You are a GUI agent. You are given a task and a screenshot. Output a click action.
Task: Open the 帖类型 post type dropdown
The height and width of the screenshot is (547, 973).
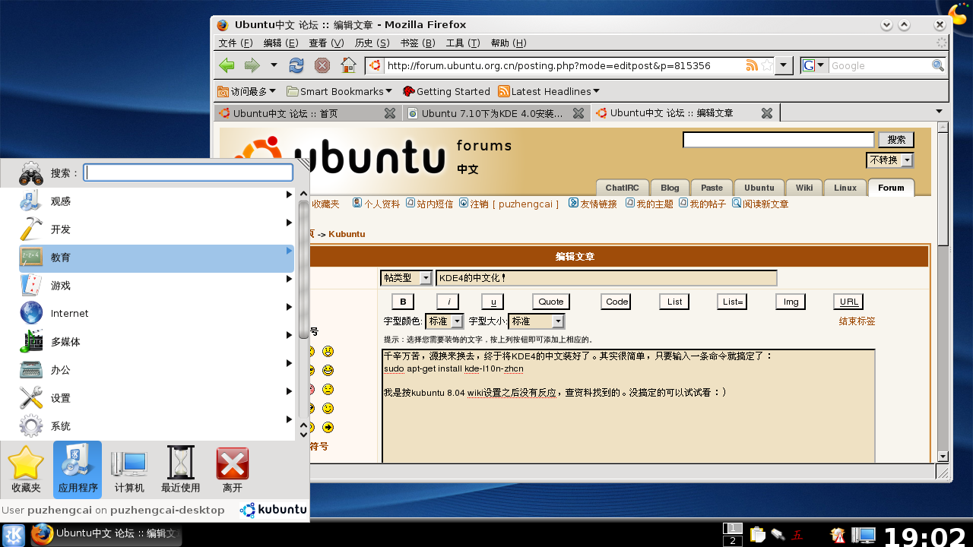(406, 278)
